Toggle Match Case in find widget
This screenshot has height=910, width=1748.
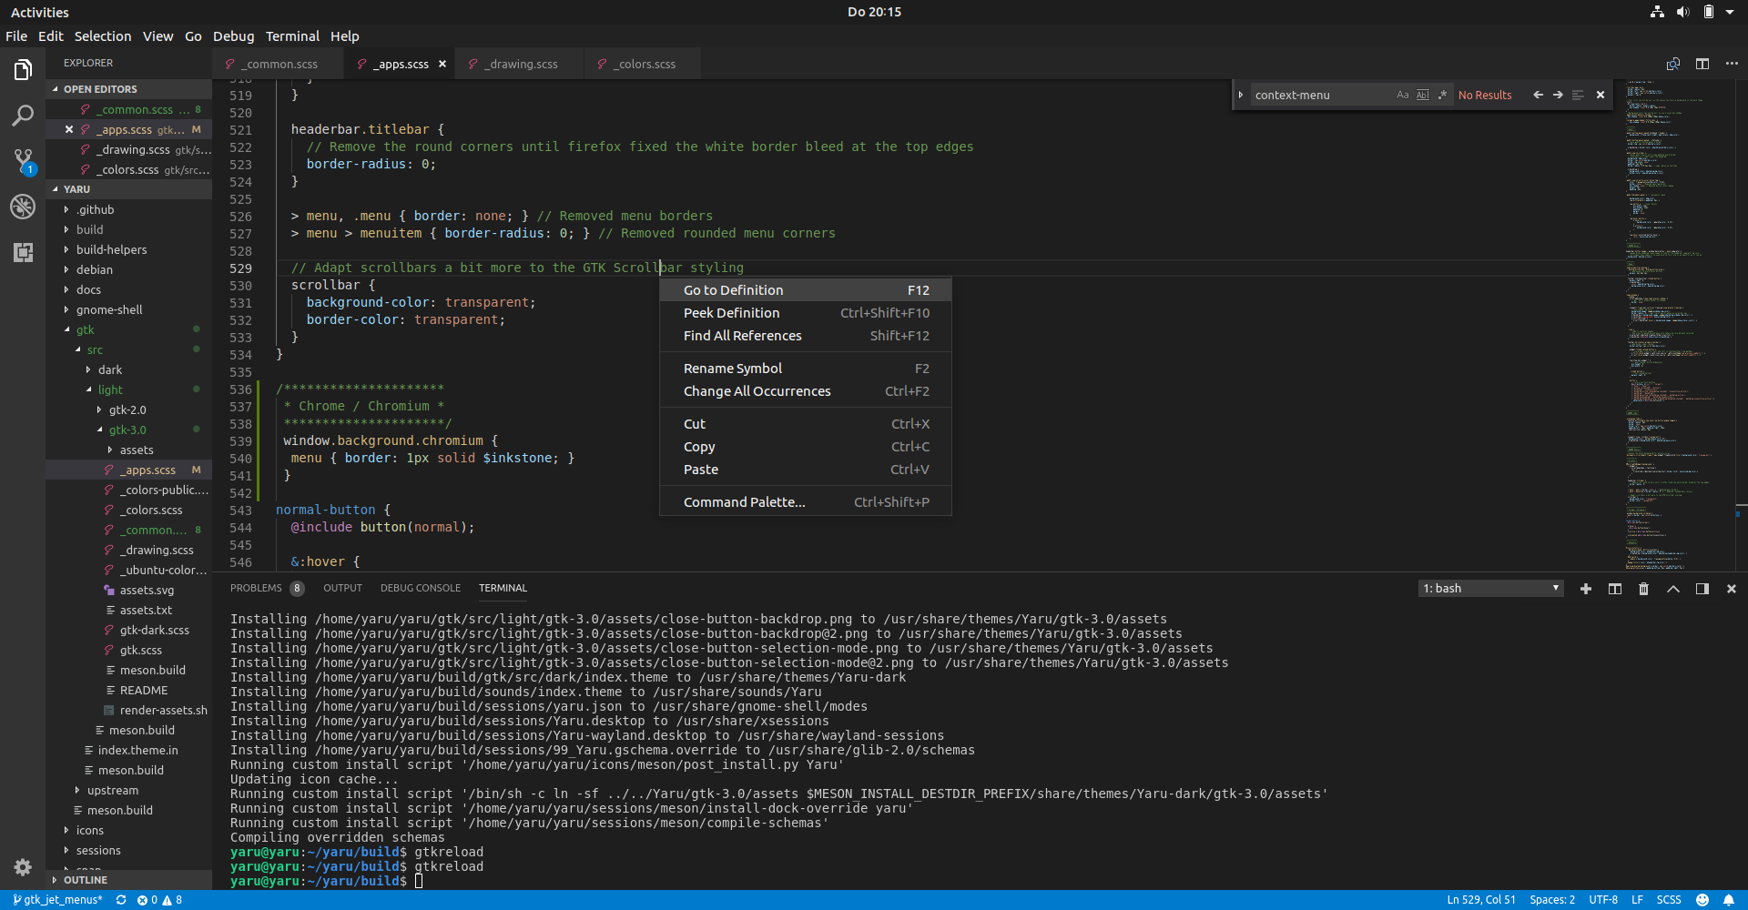pyautogui.click(x=1402, y=95)
